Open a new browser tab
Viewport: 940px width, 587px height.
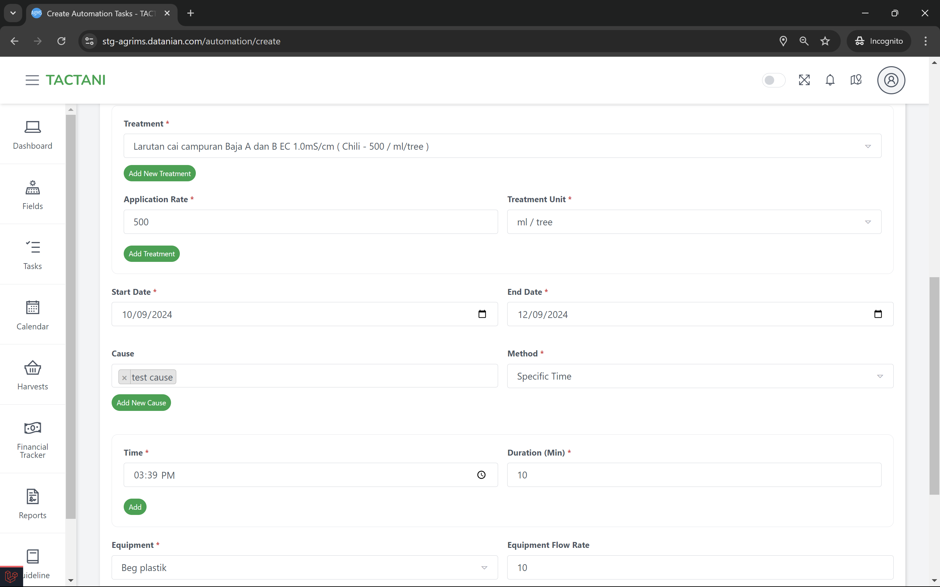tap(190, 13)
